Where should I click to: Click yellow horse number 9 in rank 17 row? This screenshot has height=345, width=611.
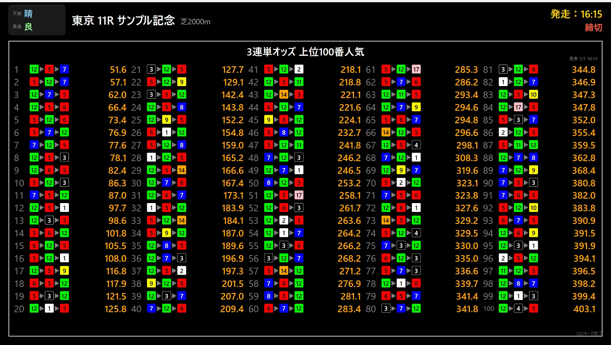pos(64,271)
